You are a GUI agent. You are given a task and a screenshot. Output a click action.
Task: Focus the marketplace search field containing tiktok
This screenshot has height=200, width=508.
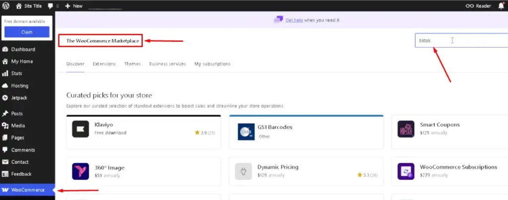(461, 41)
